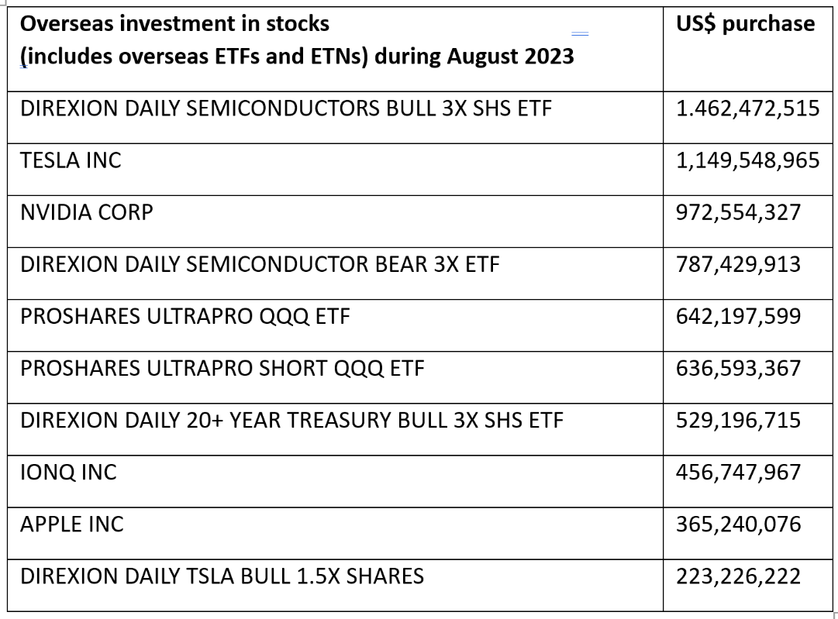Click the TESLA INC row name
Viewport: 838px width, 619px height.
point(71,160)
